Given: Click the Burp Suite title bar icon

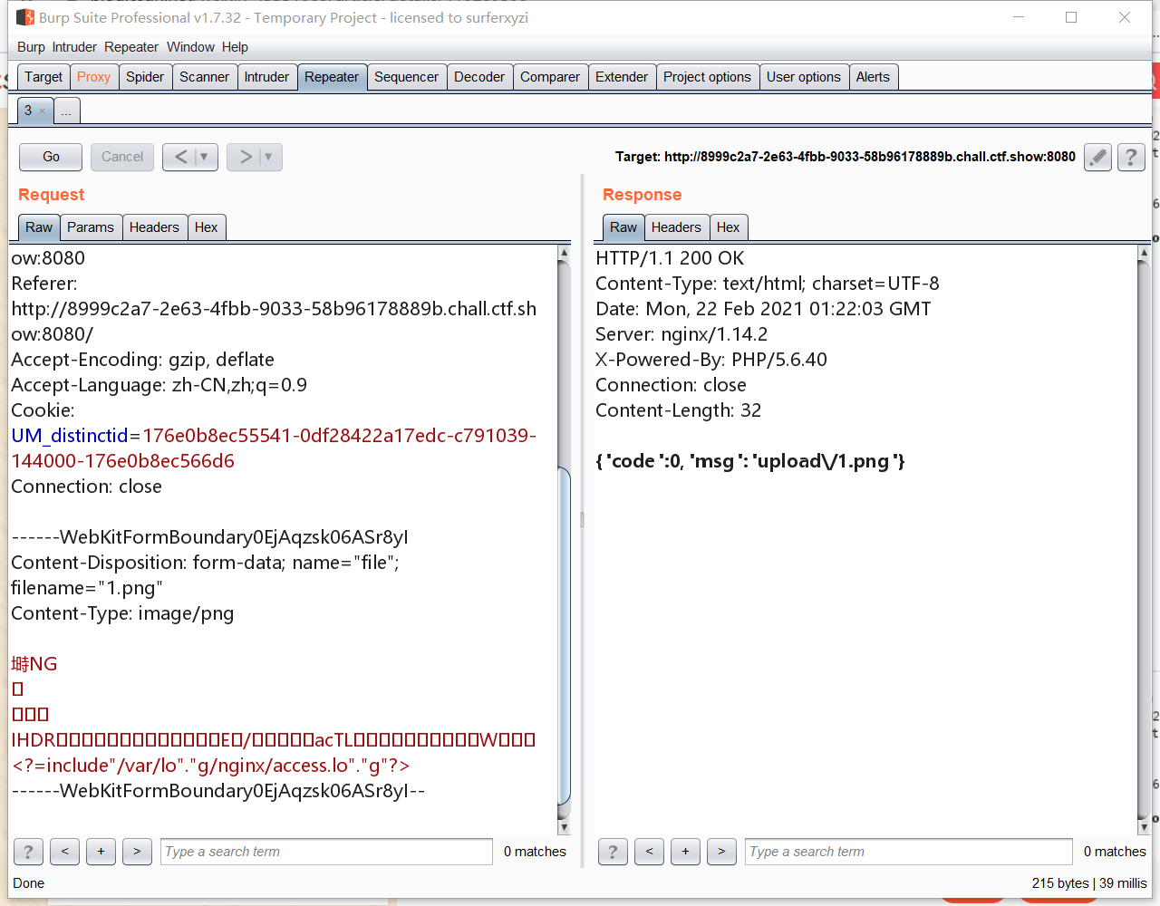Looking at the screenshot, I should point(25,17).
